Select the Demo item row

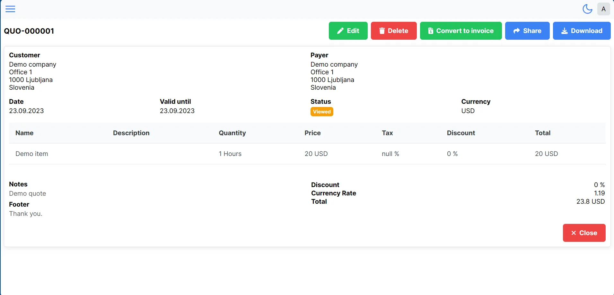[x=32, y=154]
